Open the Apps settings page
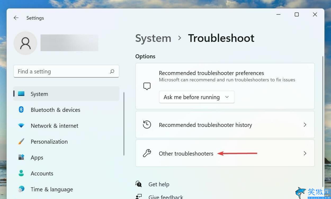This screenshot has width=331, height=199. tap(66, 157)
